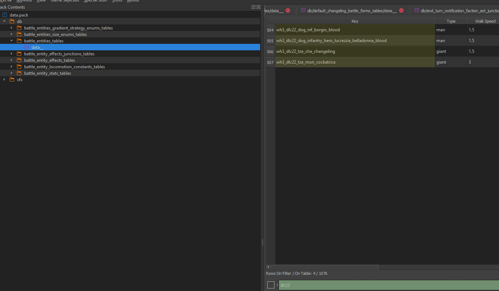
Task: Click Walk Speed 1.5 in row 505
Action: pyautogui.click(x=483, y=41)
